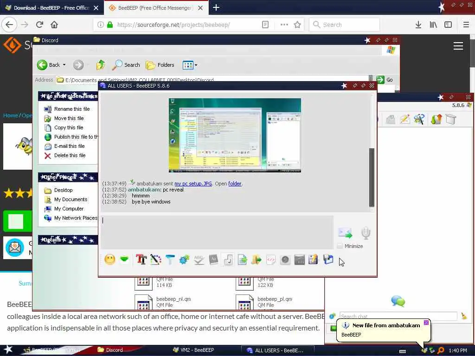Click the broom clear icon beside Search chat
Image resolution: width=475 pixels, height=356 pixels.
coord(464,316)
